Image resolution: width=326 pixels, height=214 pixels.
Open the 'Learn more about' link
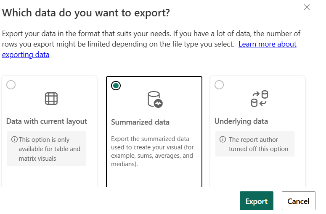(268, 44)
